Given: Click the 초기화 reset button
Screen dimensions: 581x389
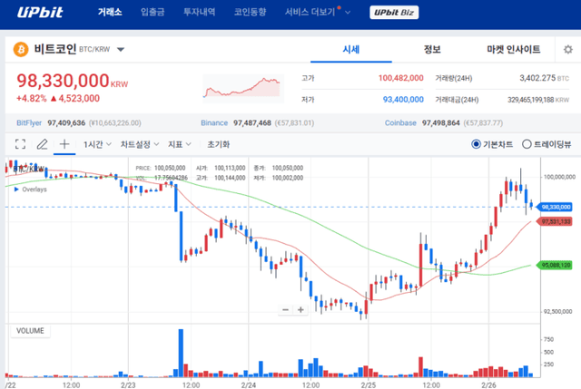Looking at the screenshot, I should pyautogui.click(x=219, y=144).
